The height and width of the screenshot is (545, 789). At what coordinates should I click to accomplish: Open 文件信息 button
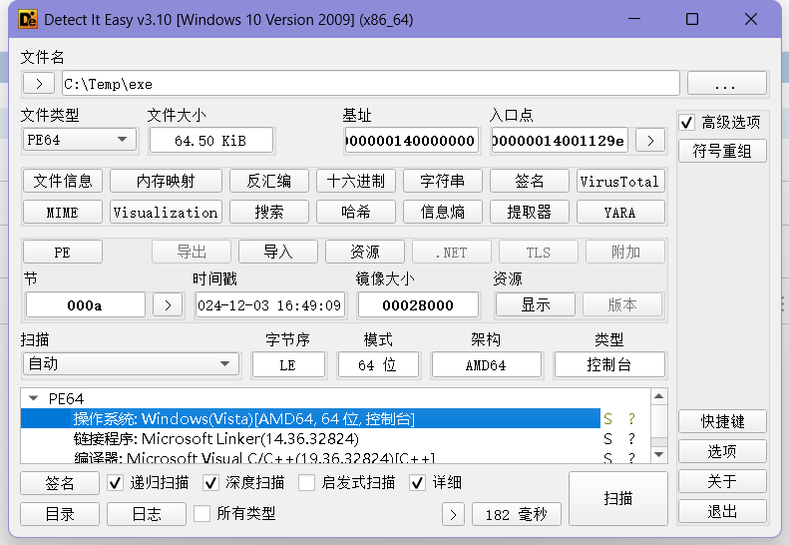click(63, 181)
